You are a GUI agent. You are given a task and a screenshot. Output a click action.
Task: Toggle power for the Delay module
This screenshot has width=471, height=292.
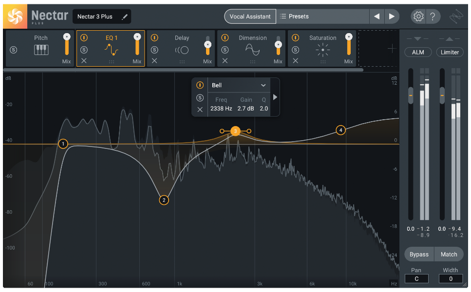coord(154,38)
